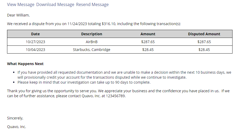Click the Date column header
The height and width of the screenshot is (133, 238).
35,34
